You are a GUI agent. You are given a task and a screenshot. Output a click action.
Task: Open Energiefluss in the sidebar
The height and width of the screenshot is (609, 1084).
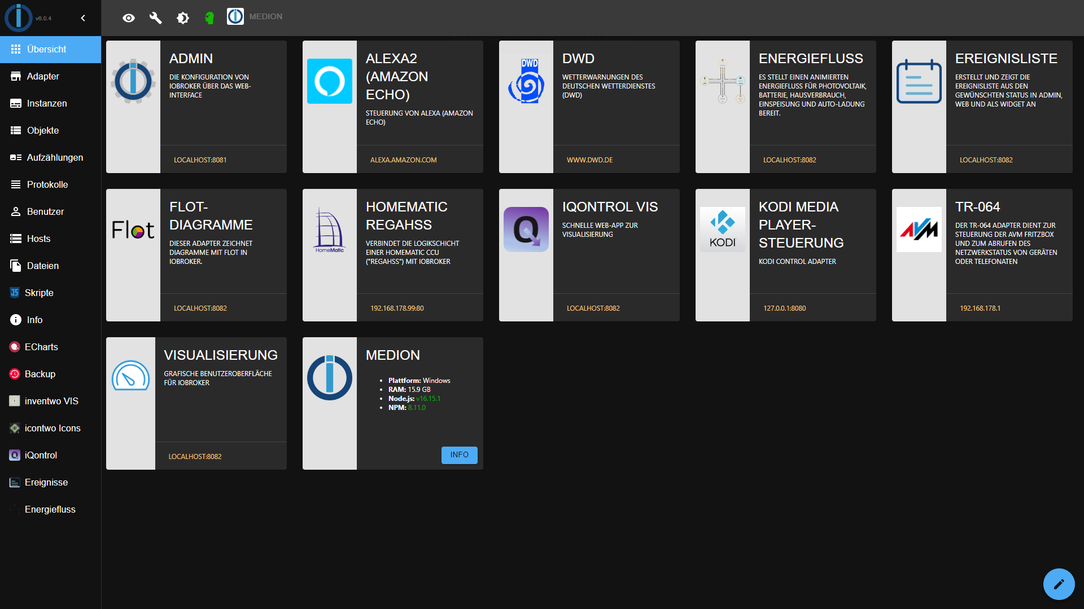50,510
